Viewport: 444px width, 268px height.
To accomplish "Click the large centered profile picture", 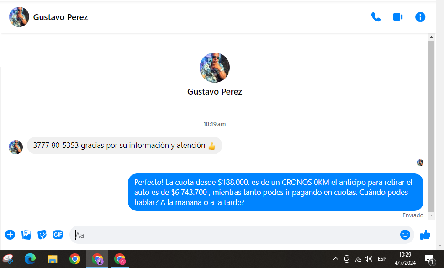I will coord(214,68).
